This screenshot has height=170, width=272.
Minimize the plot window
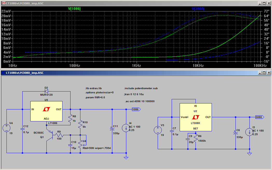tap(260, 3)
